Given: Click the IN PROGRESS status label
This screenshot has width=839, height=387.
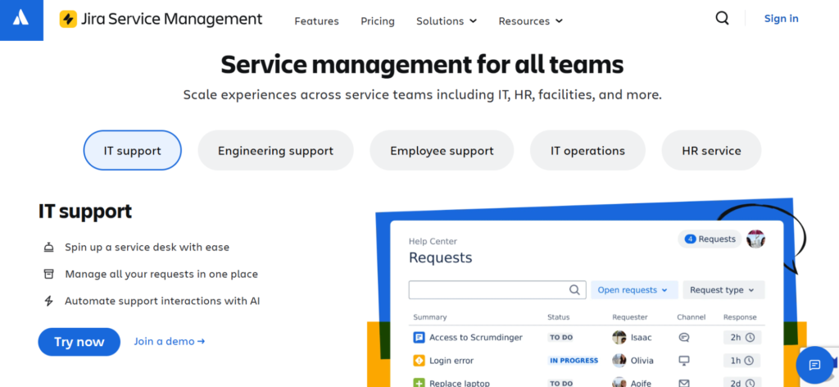Looking at the screenshot, I should (574, 360).
